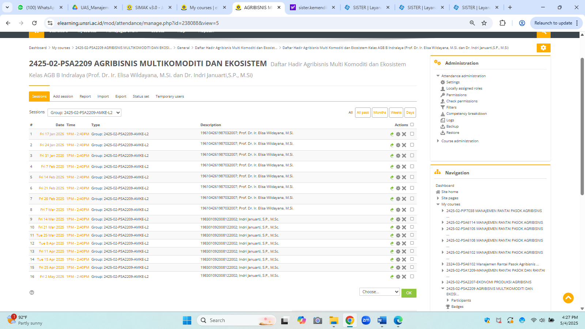Delete the Fri 31 Jan 2025 session
The width and height of the screenshot is (585, 329).
pos(404,156)
